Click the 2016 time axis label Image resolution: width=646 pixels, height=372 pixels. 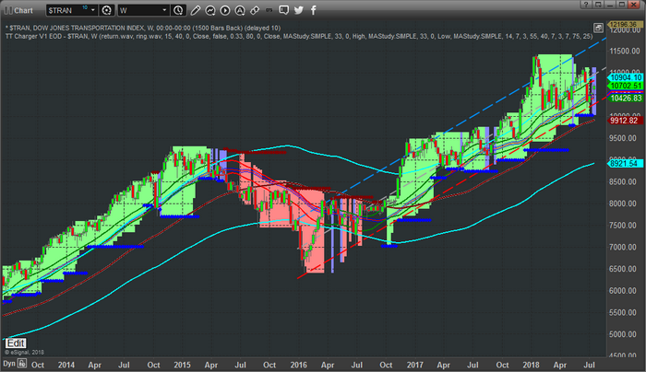click(x=298, y=365)
